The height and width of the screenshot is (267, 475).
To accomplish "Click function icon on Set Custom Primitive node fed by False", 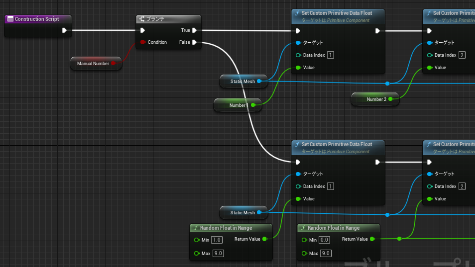I will pos(297,144).
